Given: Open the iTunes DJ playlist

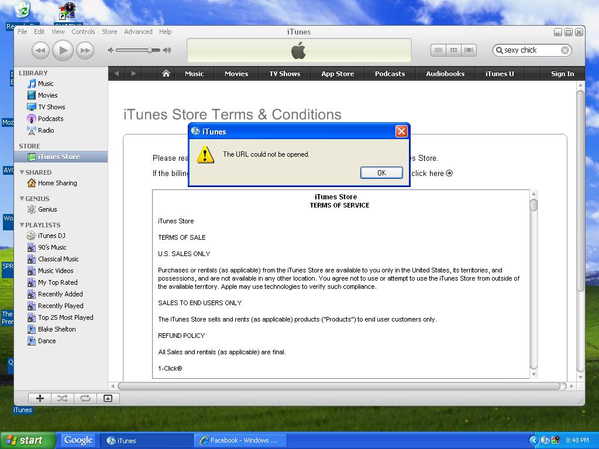Looking at the screenshot, I should (61, 236).
